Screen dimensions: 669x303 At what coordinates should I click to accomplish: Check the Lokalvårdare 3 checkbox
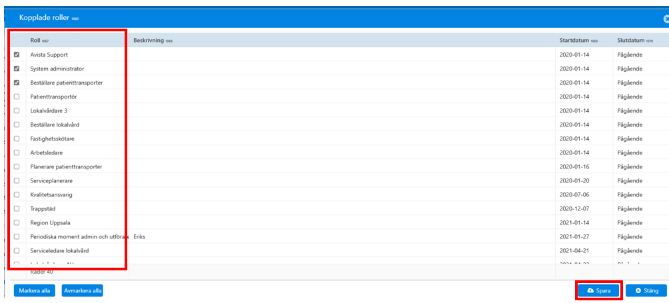(x=17, y=111)
